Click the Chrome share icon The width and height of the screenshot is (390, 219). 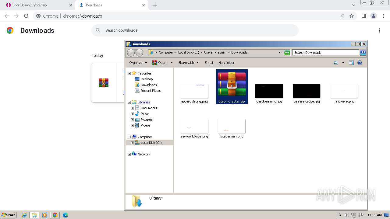(x=342, y=16)
